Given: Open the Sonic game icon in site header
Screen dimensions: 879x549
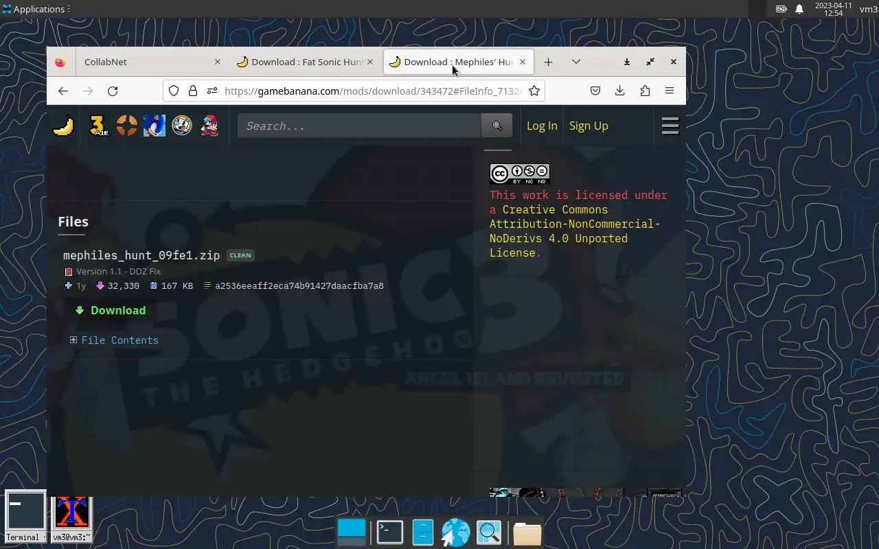Looking at the screenshot, I should [155, 126].
